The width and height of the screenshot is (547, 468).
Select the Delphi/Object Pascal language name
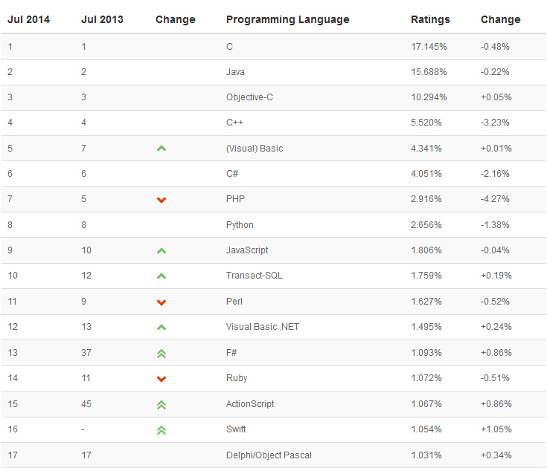click(269, 455)
